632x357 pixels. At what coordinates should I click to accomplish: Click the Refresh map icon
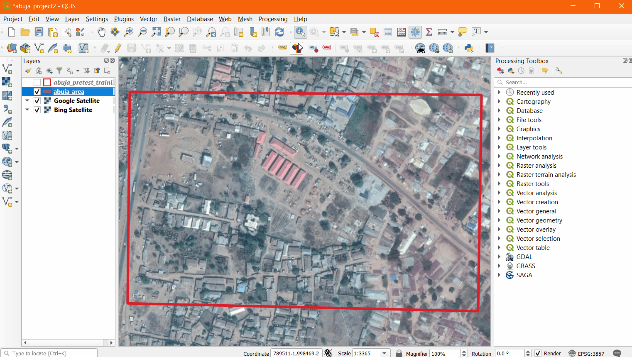(x=279, y=32)
